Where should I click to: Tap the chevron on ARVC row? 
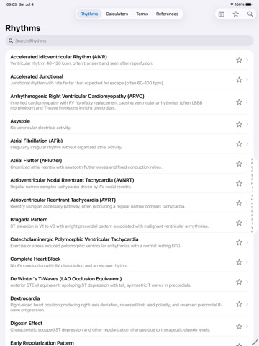247,102
